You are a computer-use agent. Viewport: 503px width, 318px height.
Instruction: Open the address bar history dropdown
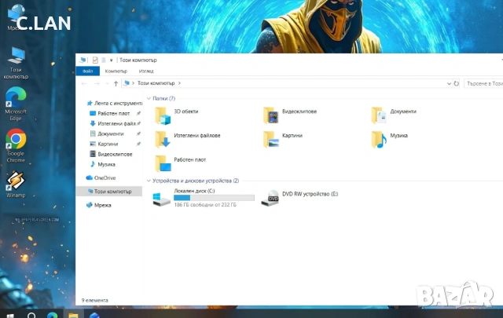(x=449, y=83)
